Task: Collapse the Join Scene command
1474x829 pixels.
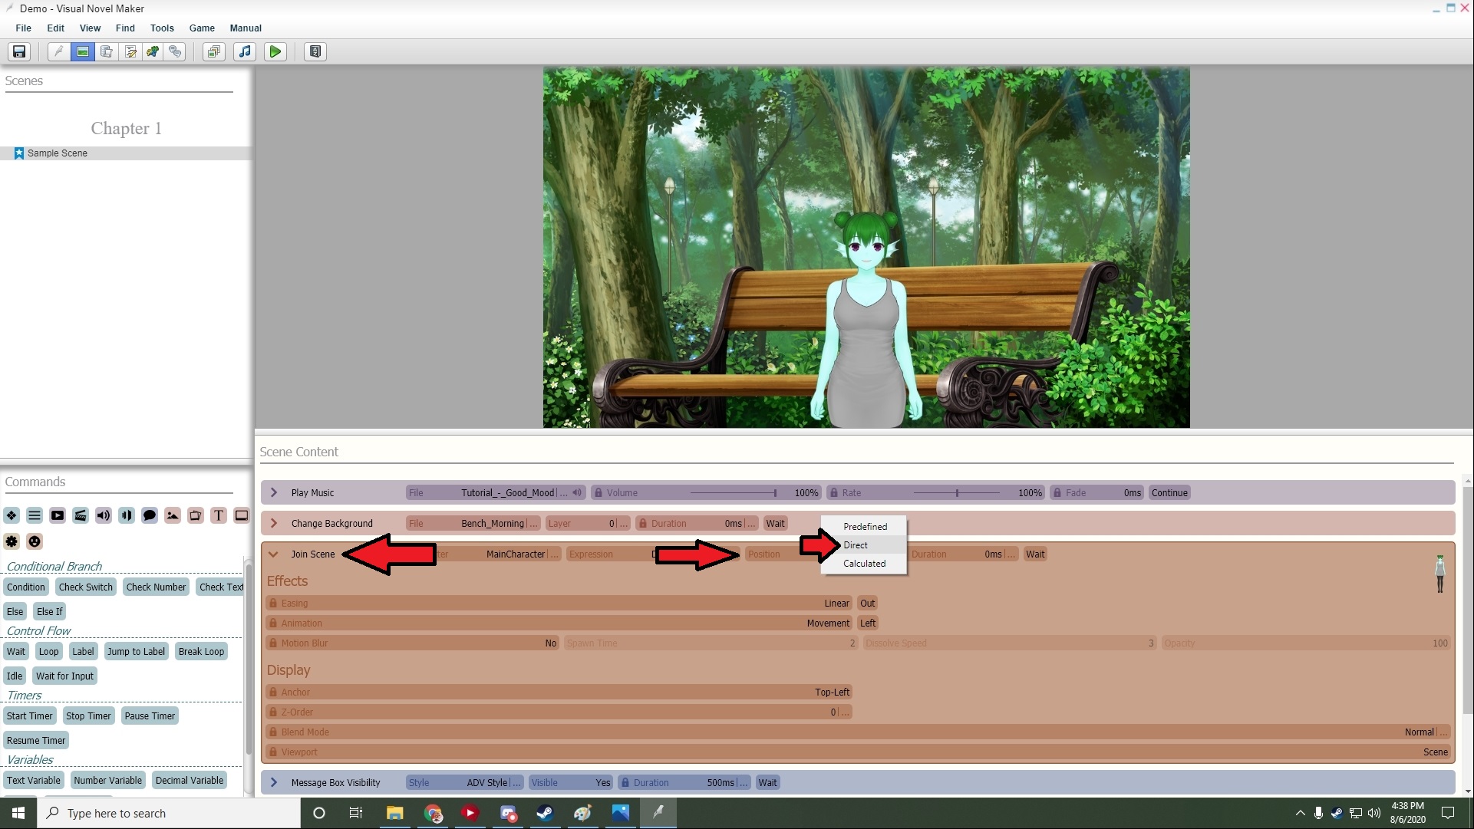Action: pos(274,554)
